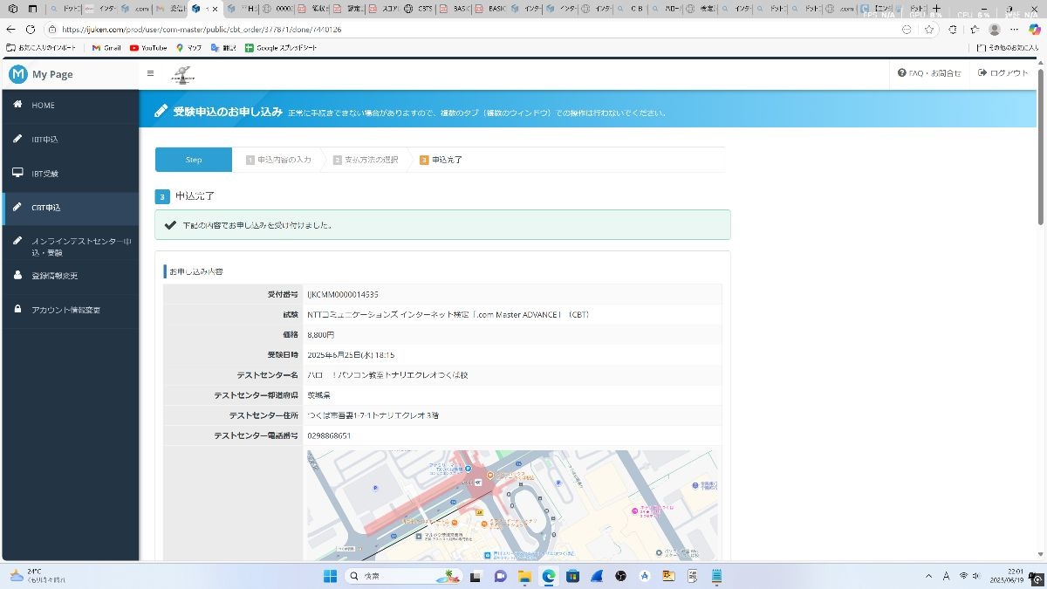Open a new browser tab
This screenshot has width=1047, height=589.
pos(937,9)
